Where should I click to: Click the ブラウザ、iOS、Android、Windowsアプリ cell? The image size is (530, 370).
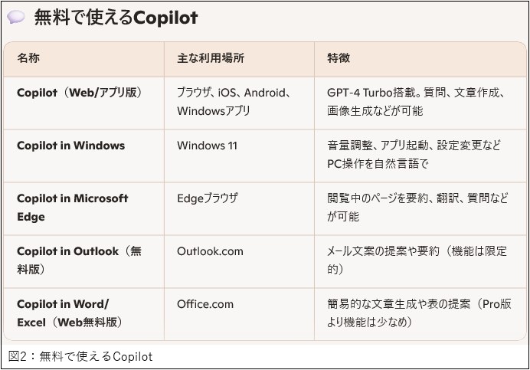[x=232, y=102]
